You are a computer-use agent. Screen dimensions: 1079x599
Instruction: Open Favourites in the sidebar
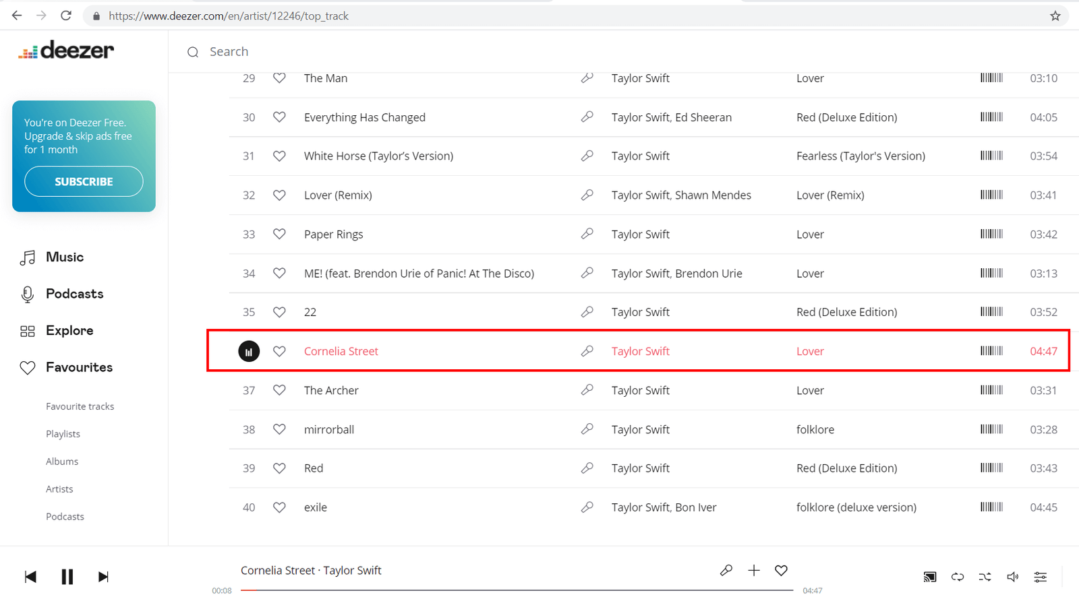pyautogui.click(x=79, y=367)
